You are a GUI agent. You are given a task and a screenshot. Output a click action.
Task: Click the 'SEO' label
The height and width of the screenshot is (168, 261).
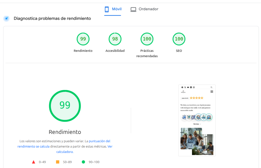point(179,51)
